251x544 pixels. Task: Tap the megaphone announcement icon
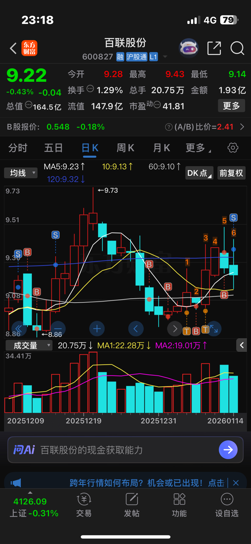(x=16, y=483)
